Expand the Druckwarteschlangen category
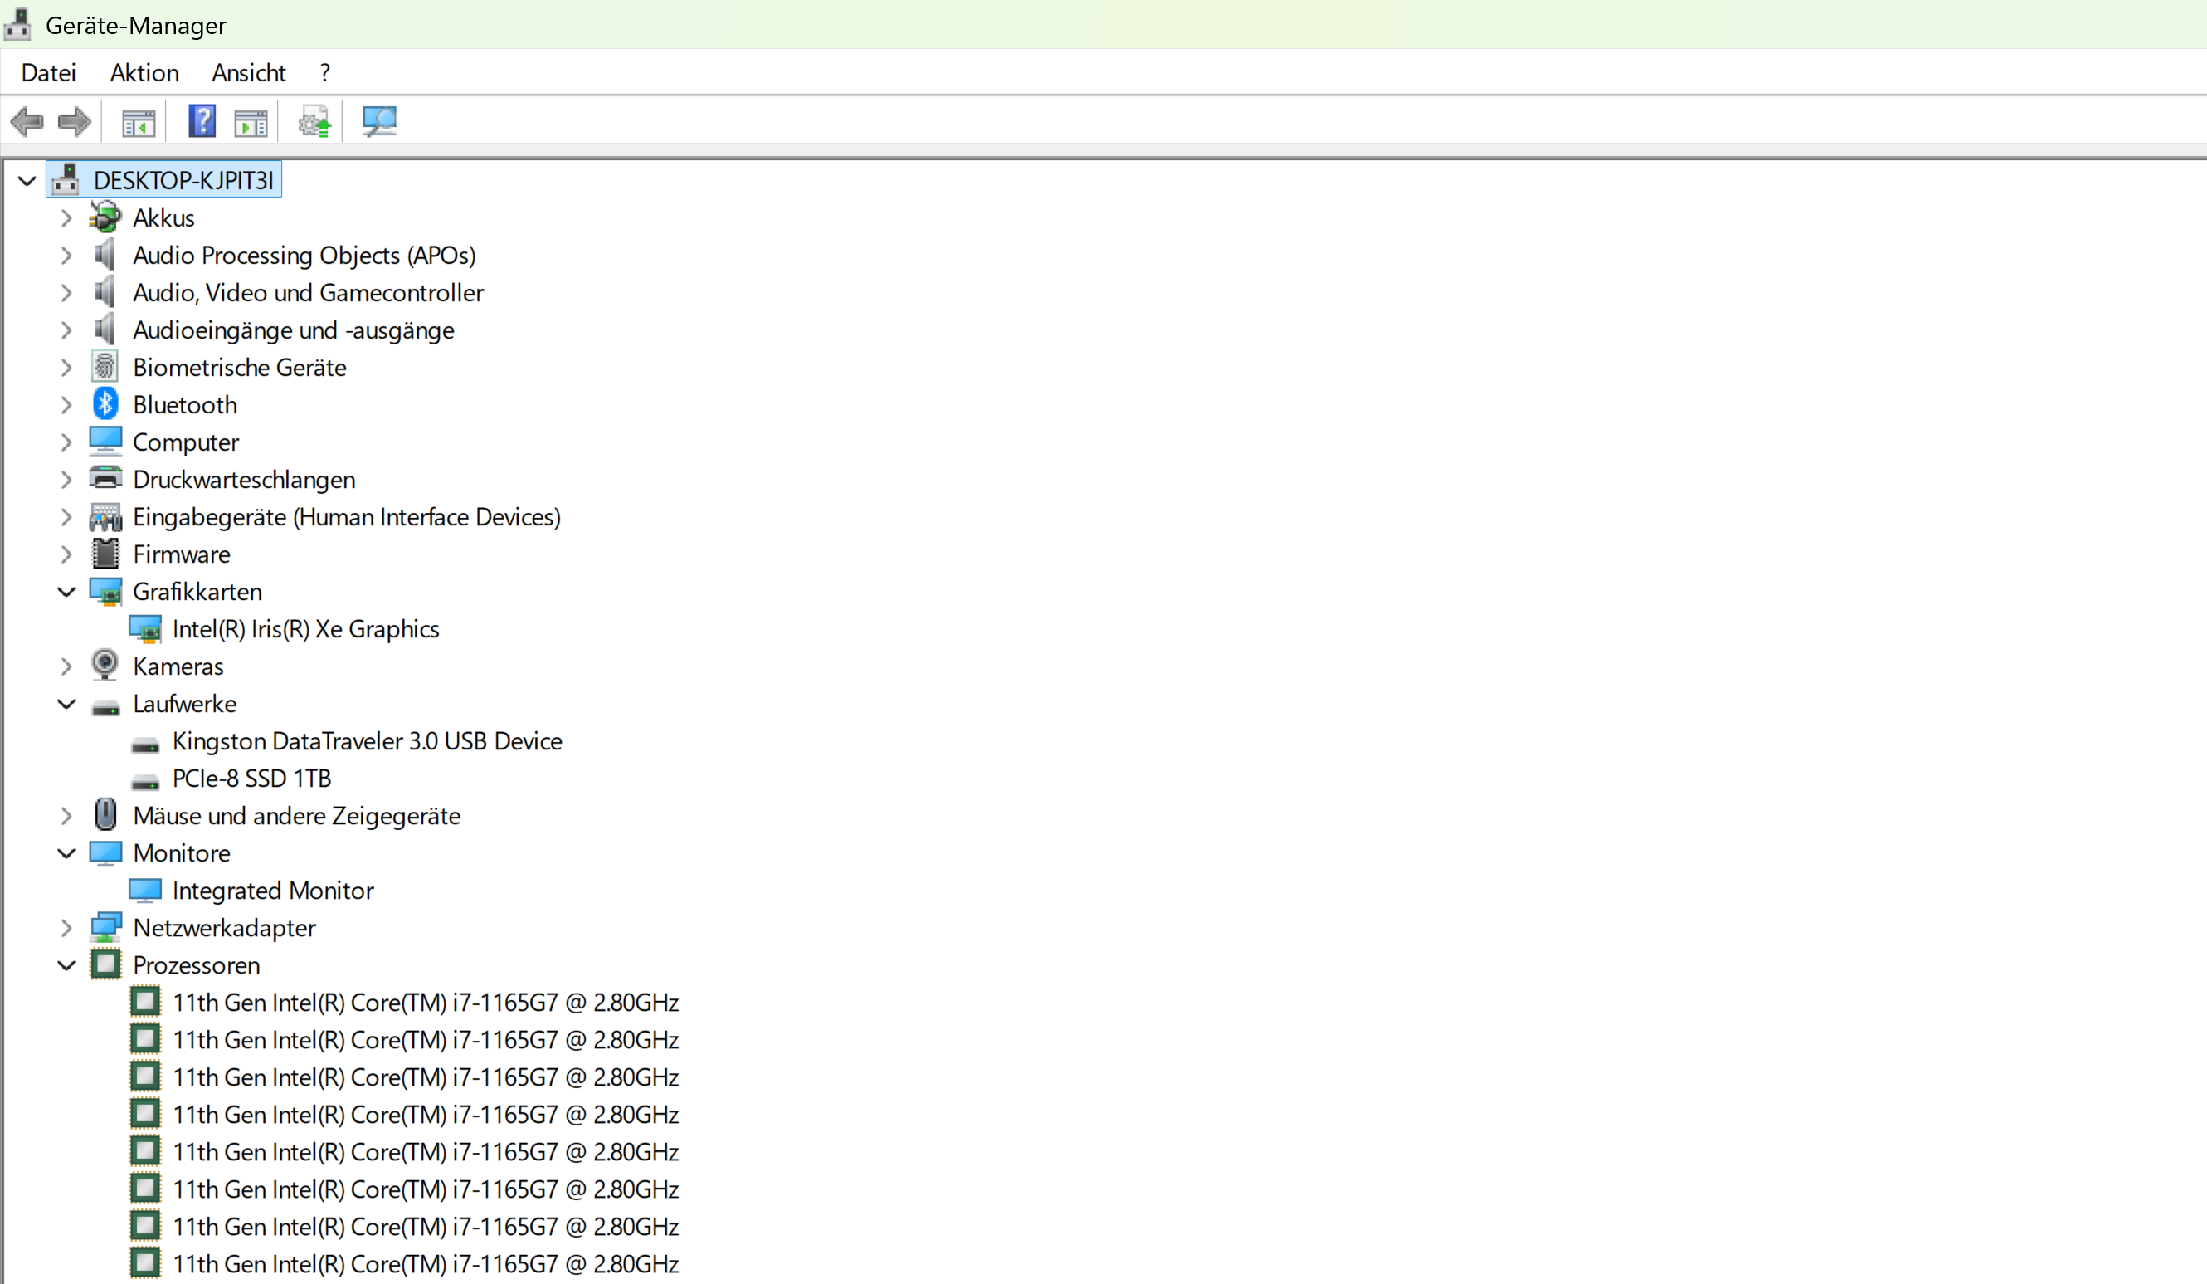Screen dimensions: 2207x1284 pos(66,480)
